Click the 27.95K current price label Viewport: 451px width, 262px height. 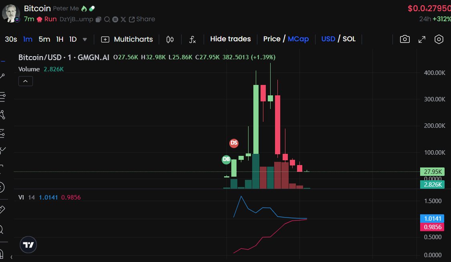coord(432,171)
